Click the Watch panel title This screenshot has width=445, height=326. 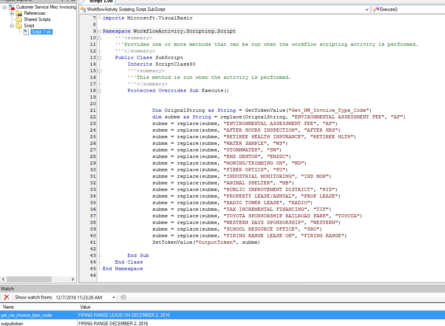point(7,289)
